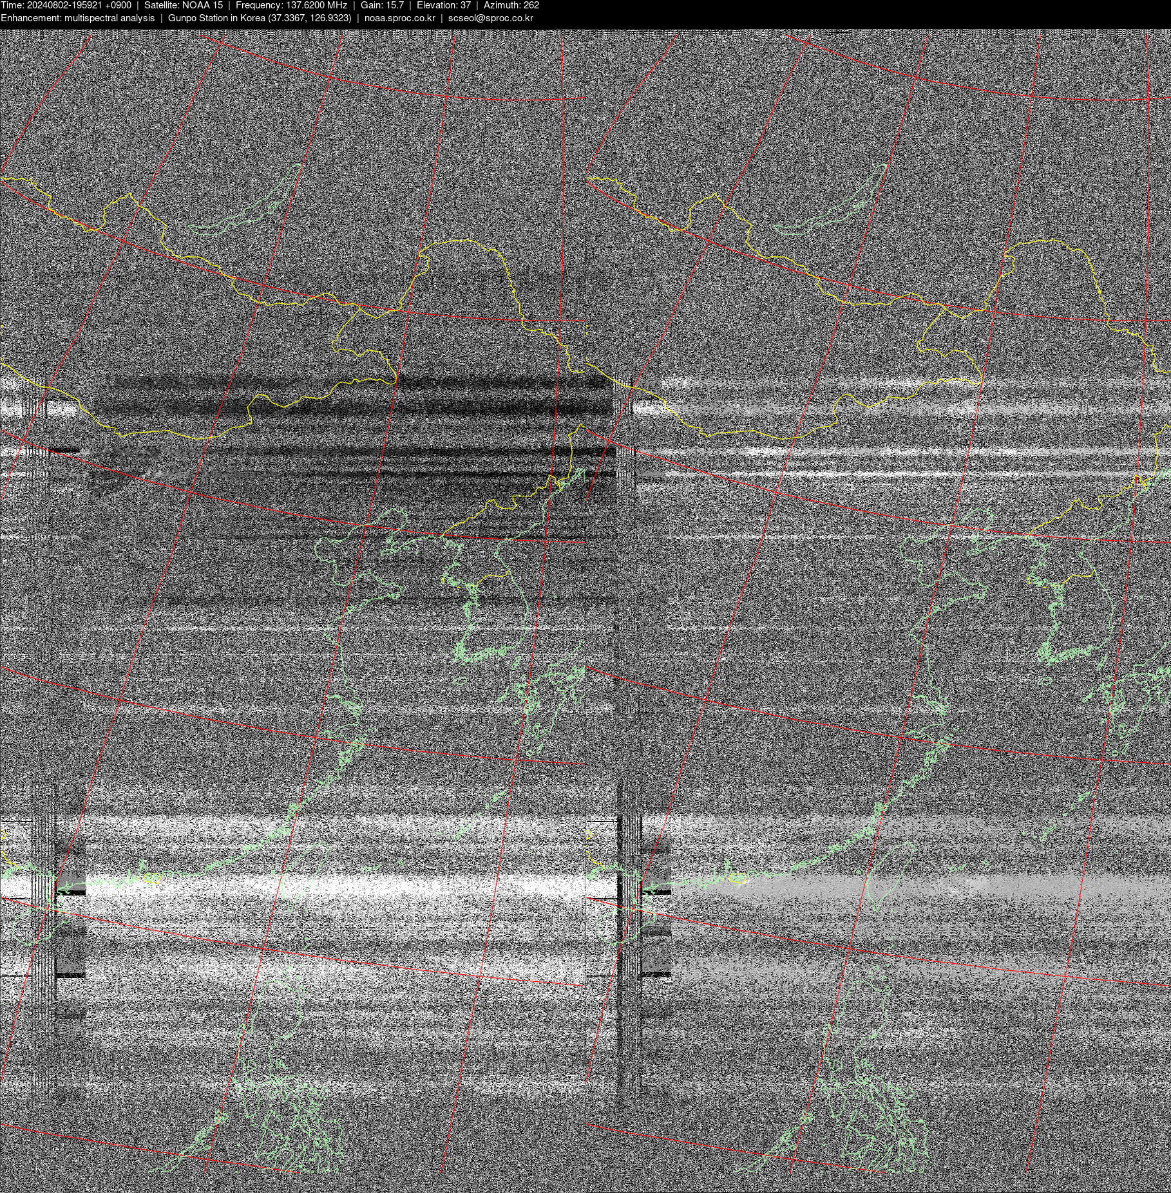Click the Time 20240802-195921 header text

tap(66, 5)
